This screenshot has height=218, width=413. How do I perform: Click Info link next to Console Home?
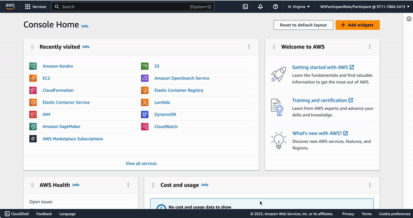tap(85, 26)
